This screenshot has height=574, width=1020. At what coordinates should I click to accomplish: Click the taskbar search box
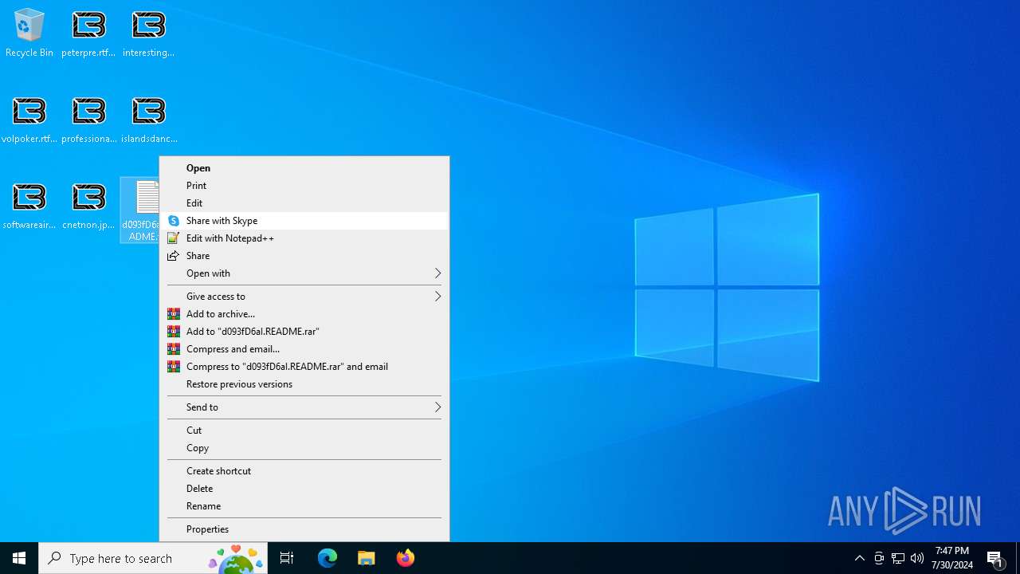pos(153,558)
